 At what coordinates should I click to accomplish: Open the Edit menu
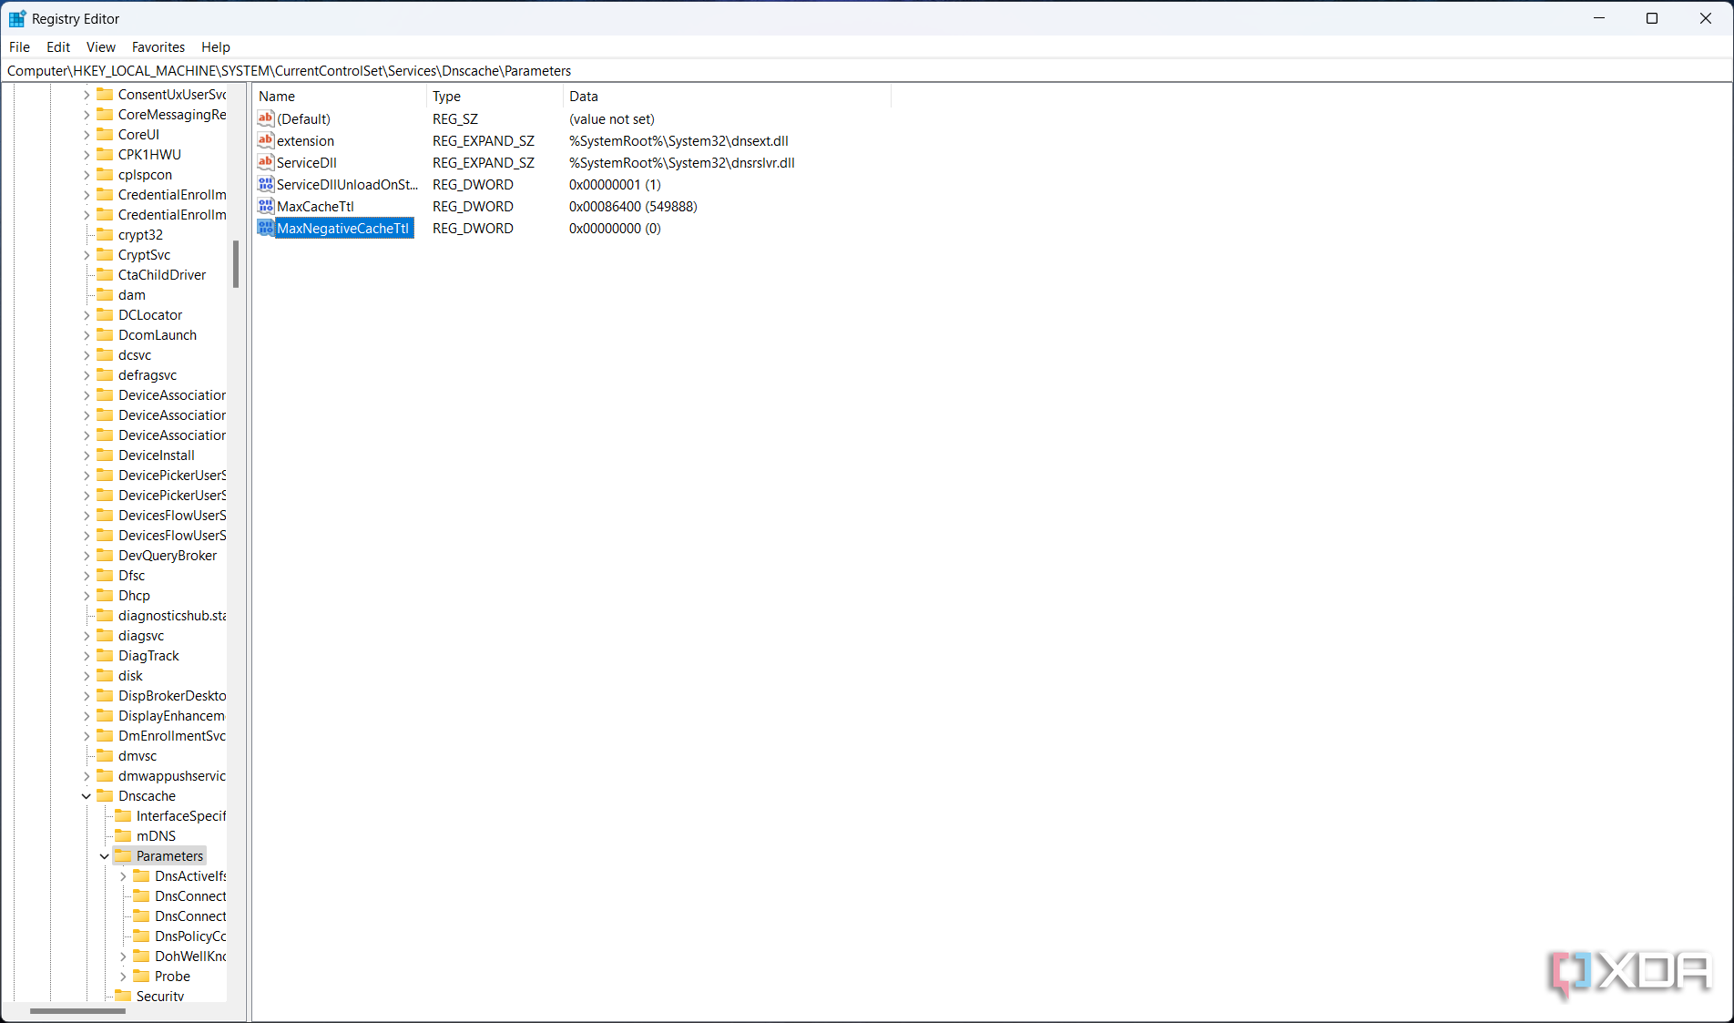click(x=58, y=46)
